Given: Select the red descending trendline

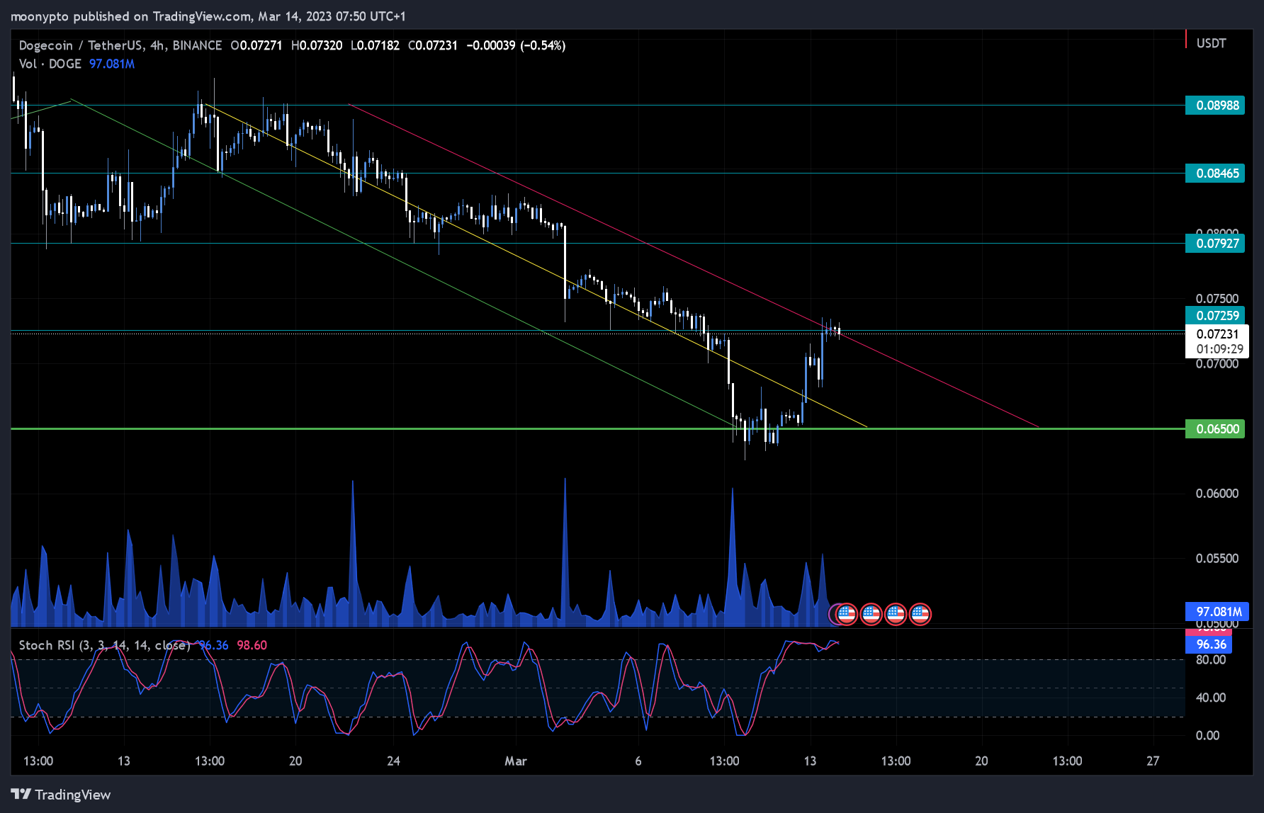Looking at the screenshot, I should [x=694, y=266].
